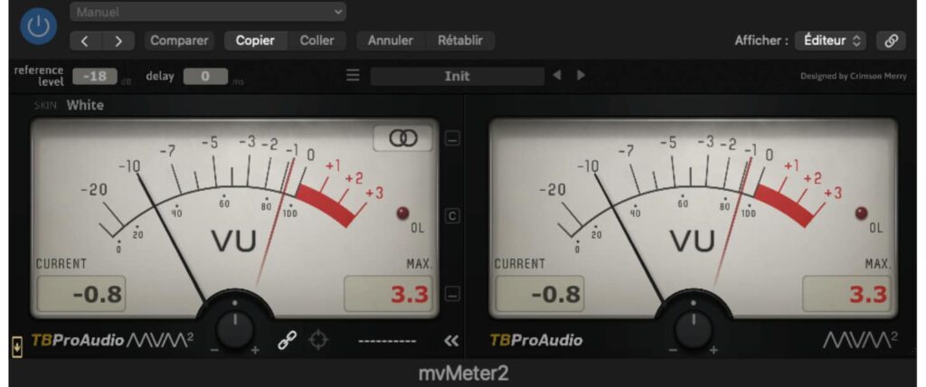Click the reference level -18 field

tap(94, 76)
